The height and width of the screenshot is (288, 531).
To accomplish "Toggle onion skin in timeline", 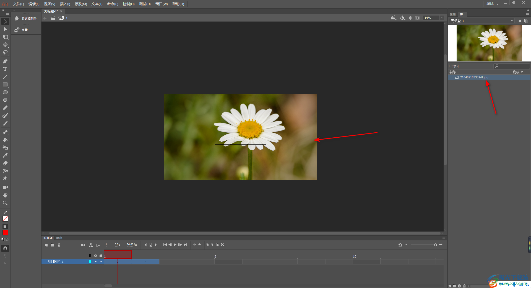I will click(x=208, y=245).
